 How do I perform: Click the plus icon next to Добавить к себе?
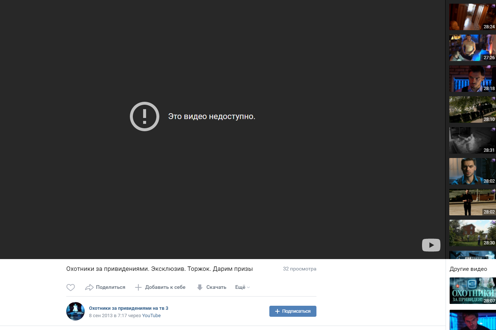coord(139,287)
